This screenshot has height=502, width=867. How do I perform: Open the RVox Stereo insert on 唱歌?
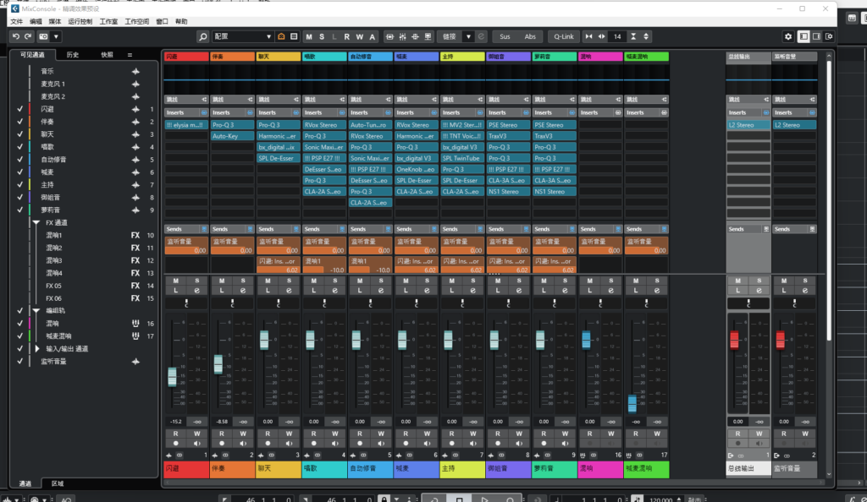(x=323, y=124)
